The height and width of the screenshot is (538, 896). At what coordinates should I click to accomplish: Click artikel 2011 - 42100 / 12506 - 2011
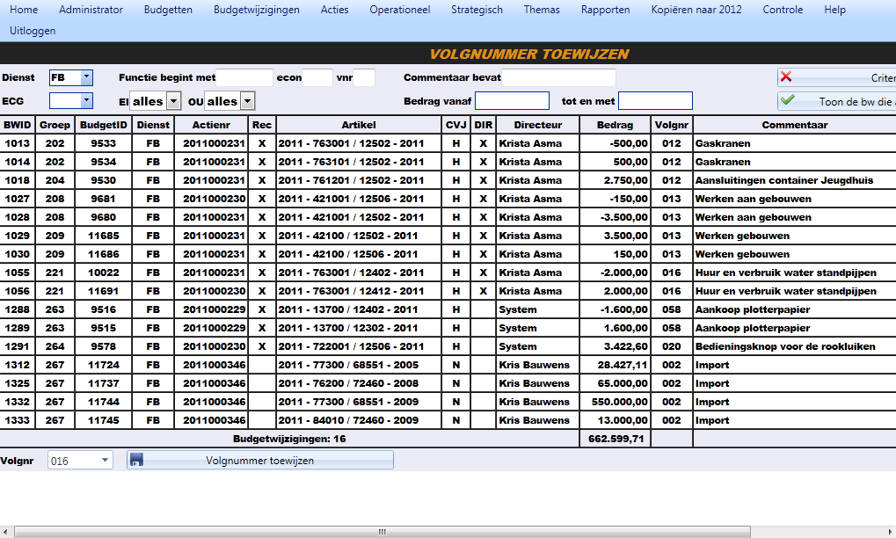click(x=359, y=253)
